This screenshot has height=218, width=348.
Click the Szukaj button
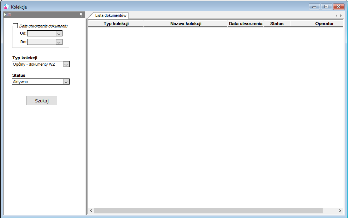42,101
